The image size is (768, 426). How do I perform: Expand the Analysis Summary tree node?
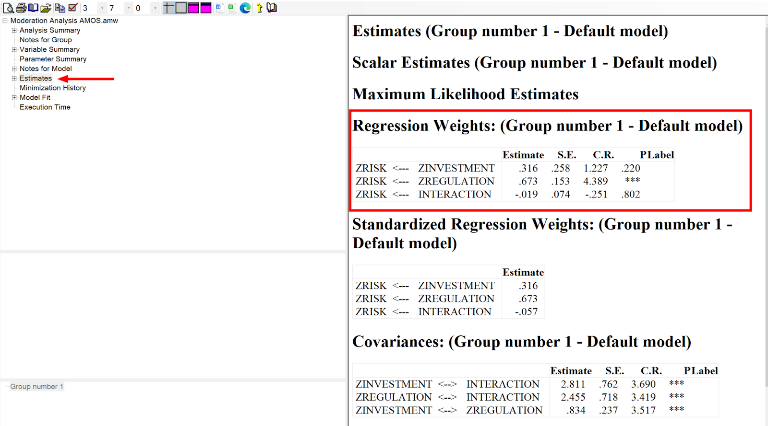coord(14,30)
